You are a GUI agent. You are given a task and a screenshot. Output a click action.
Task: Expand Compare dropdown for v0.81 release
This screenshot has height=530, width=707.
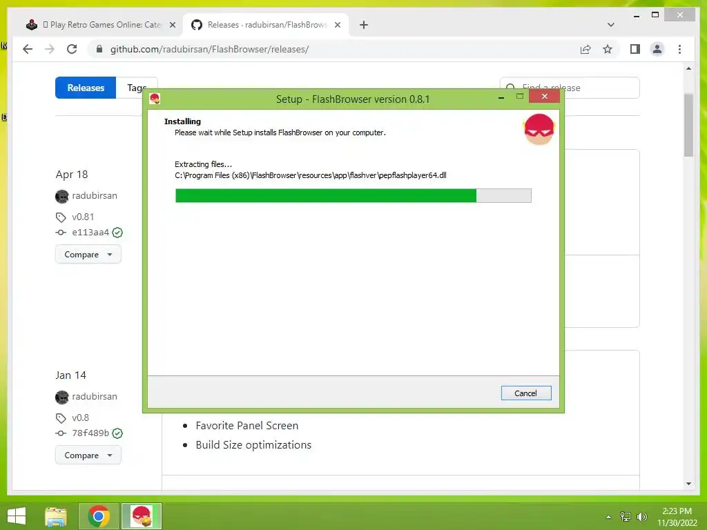(88, 254)
